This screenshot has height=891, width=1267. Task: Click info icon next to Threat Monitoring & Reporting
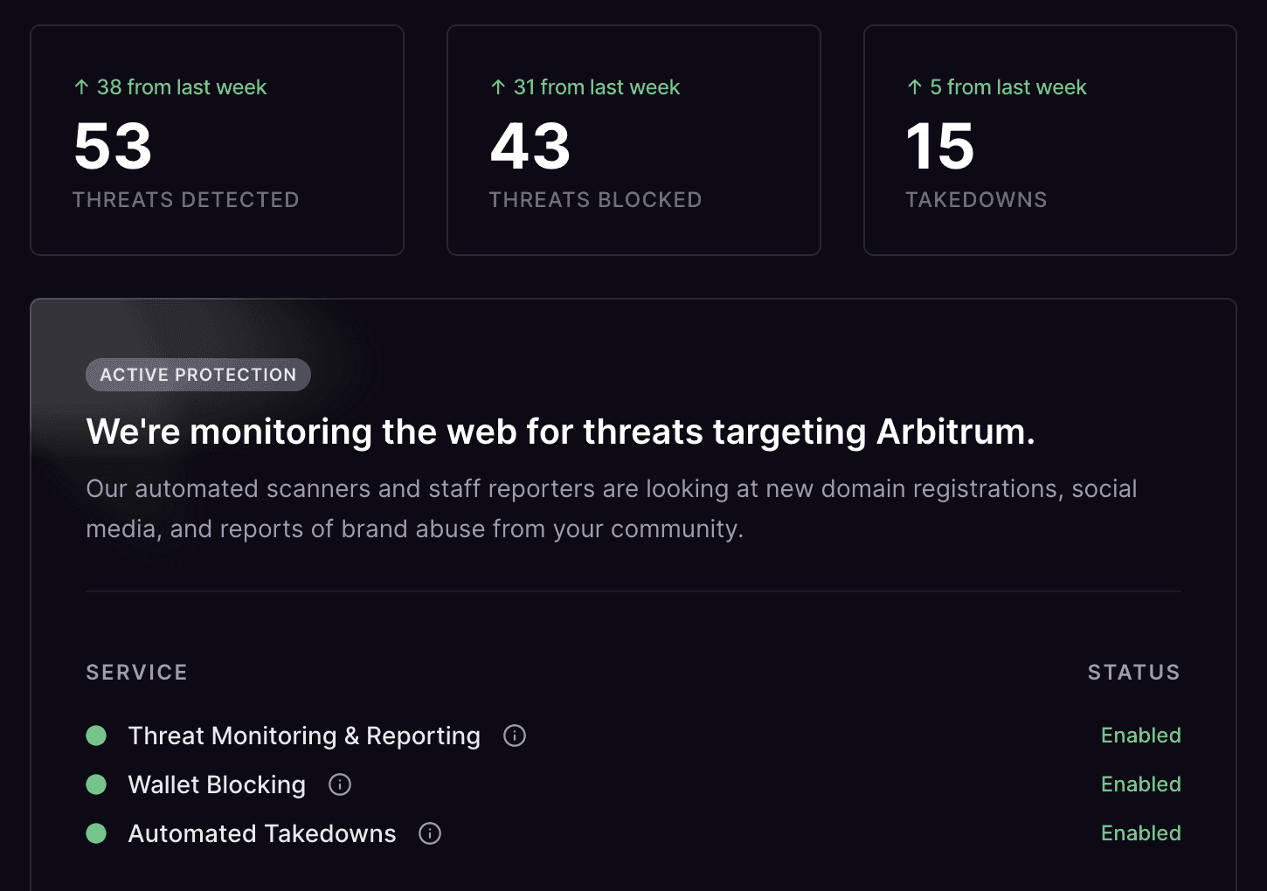[515, 736]
